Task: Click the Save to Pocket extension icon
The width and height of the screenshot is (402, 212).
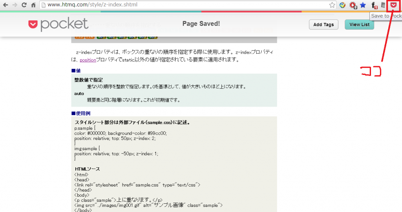Action: [x=394, y=5]
